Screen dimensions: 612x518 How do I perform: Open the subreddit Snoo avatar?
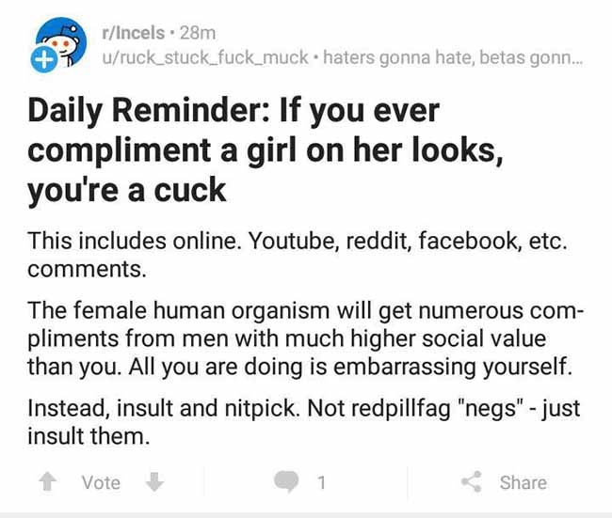61,41
